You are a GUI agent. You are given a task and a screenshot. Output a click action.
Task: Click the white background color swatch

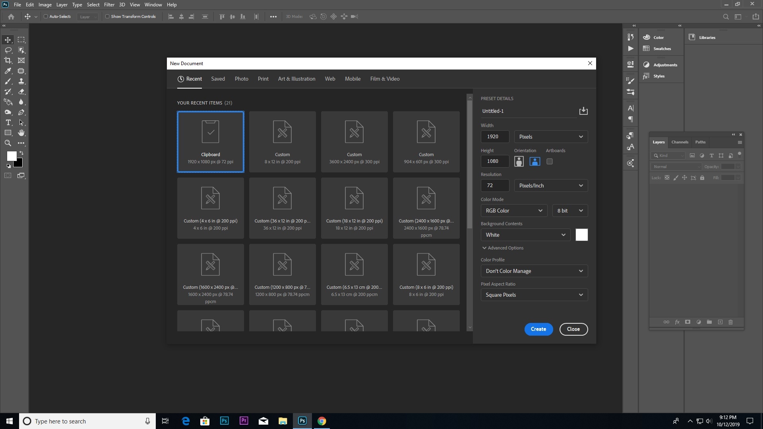pos(581,235)
